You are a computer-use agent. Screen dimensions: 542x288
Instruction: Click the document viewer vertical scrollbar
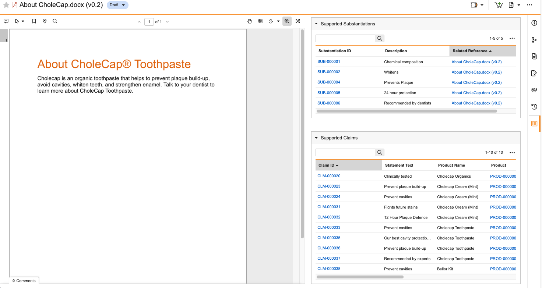pyautogui.click(x=302, y=134)
